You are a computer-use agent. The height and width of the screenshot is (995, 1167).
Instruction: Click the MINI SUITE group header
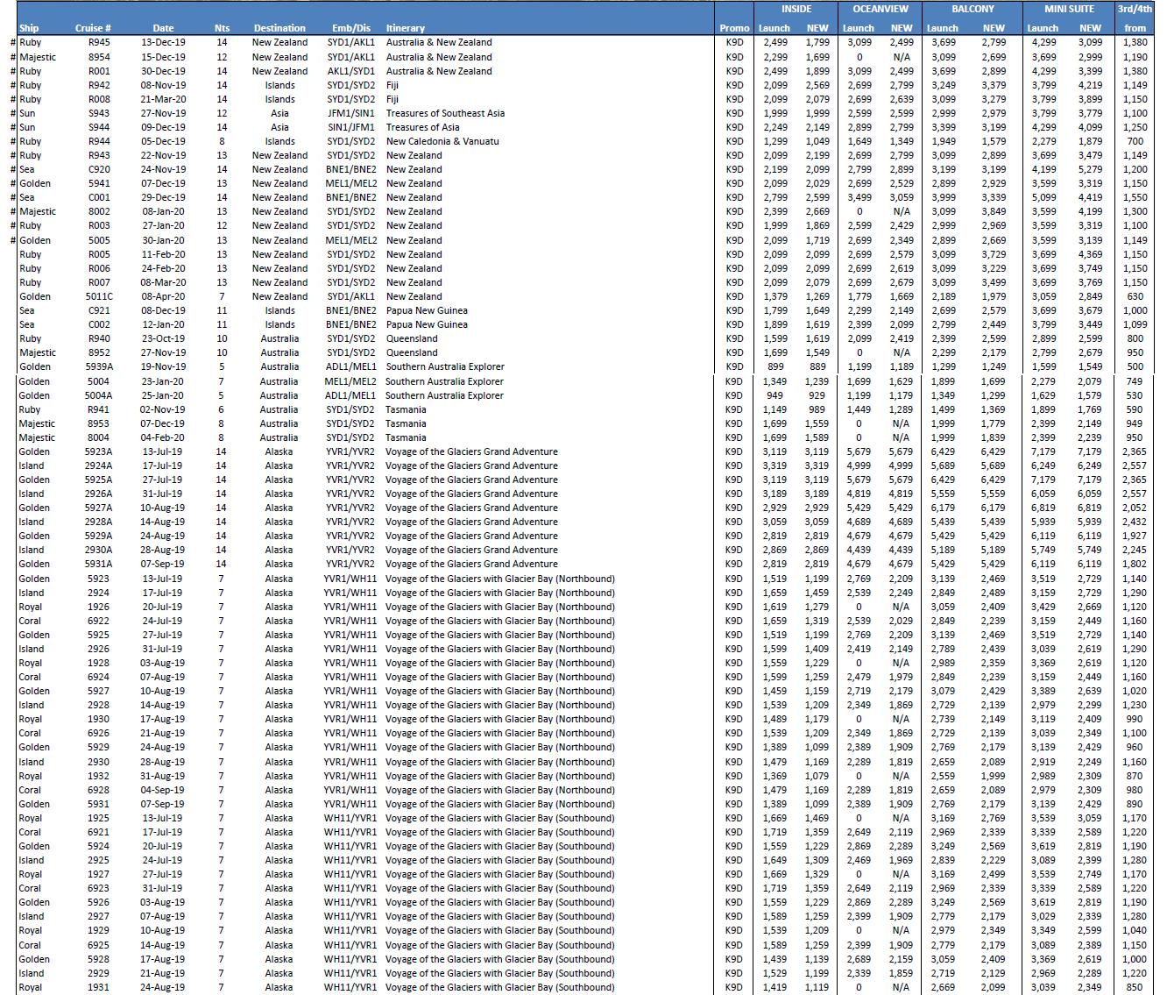click(1068, 9)
